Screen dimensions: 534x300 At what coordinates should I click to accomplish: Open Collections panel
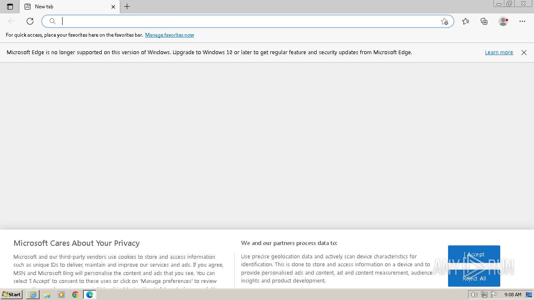tap(484, 21)
